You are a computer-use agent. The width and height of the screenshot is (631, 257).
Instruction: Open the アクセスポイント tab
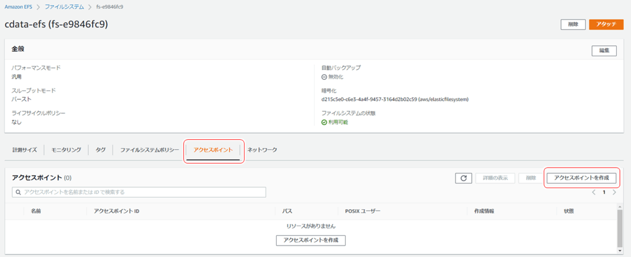click(213, 150)
